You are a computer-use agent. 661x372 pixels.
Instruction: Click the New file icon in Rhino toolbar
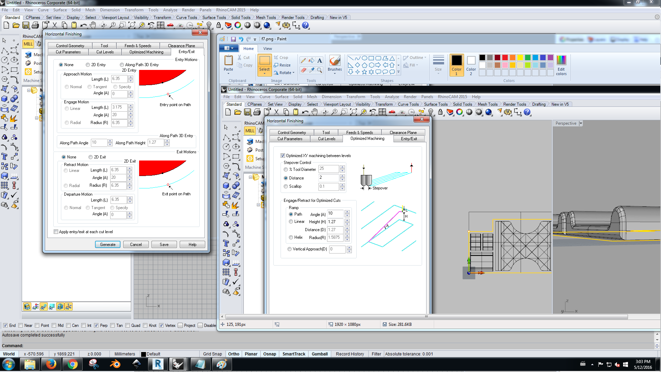tap(6, 25)
